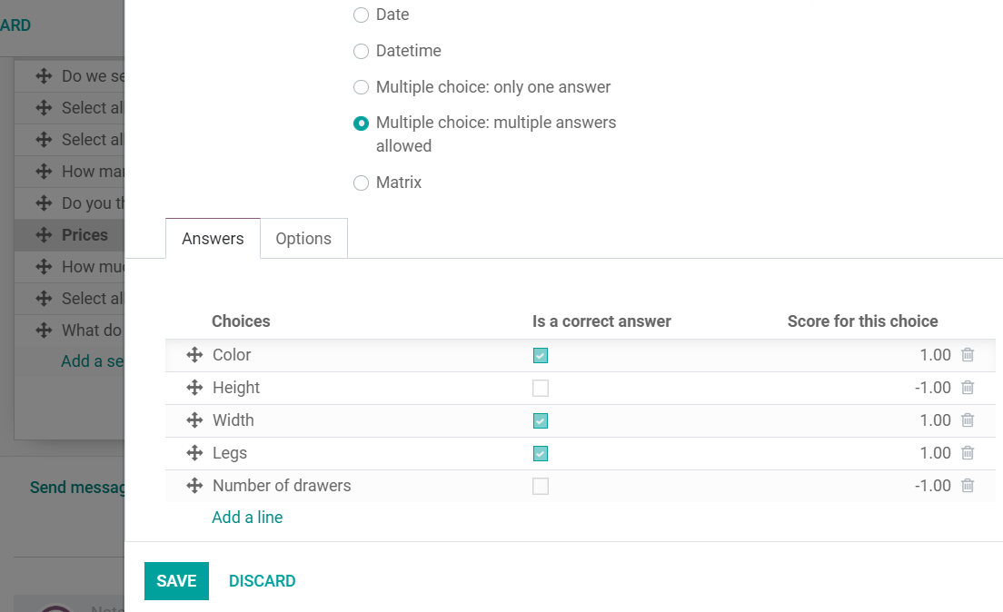Click trash icon on Height row
The height and width of the screenshot is (612, 1003).
[968, 388]
